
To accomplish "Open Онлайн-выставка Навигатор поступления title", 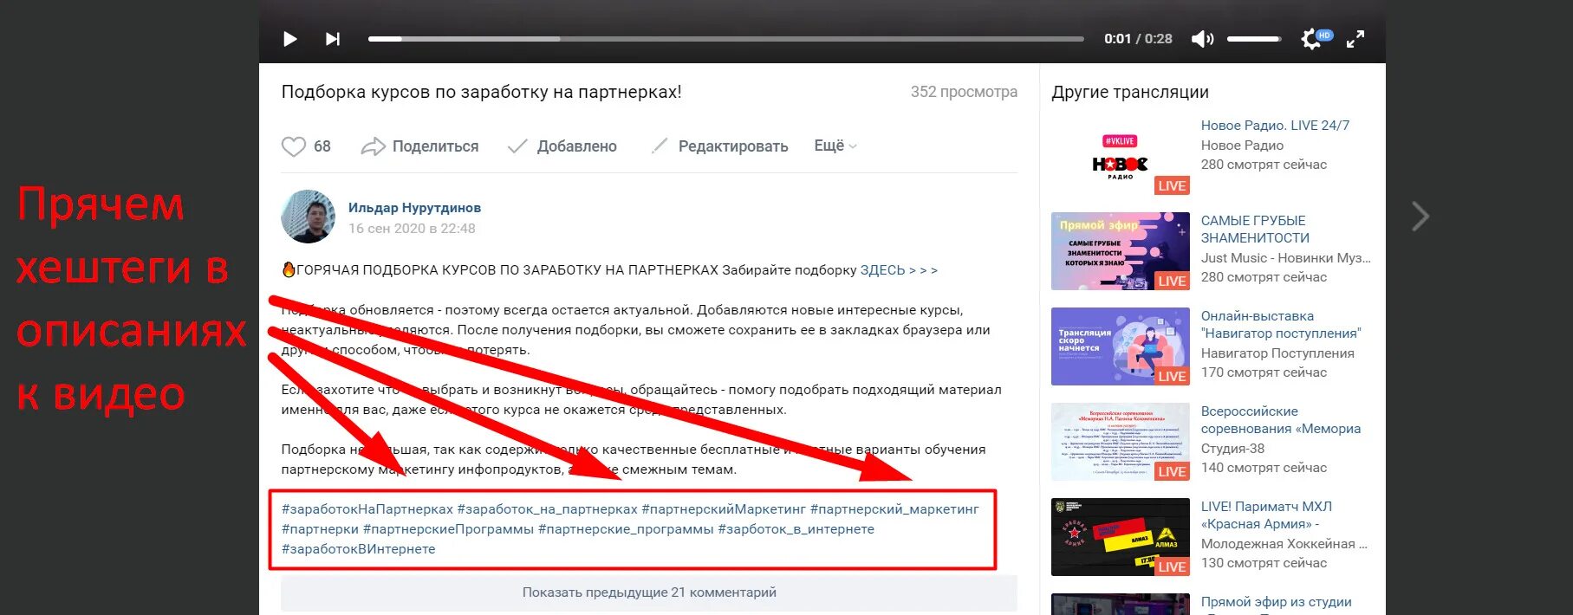I will coord(1281,325).
